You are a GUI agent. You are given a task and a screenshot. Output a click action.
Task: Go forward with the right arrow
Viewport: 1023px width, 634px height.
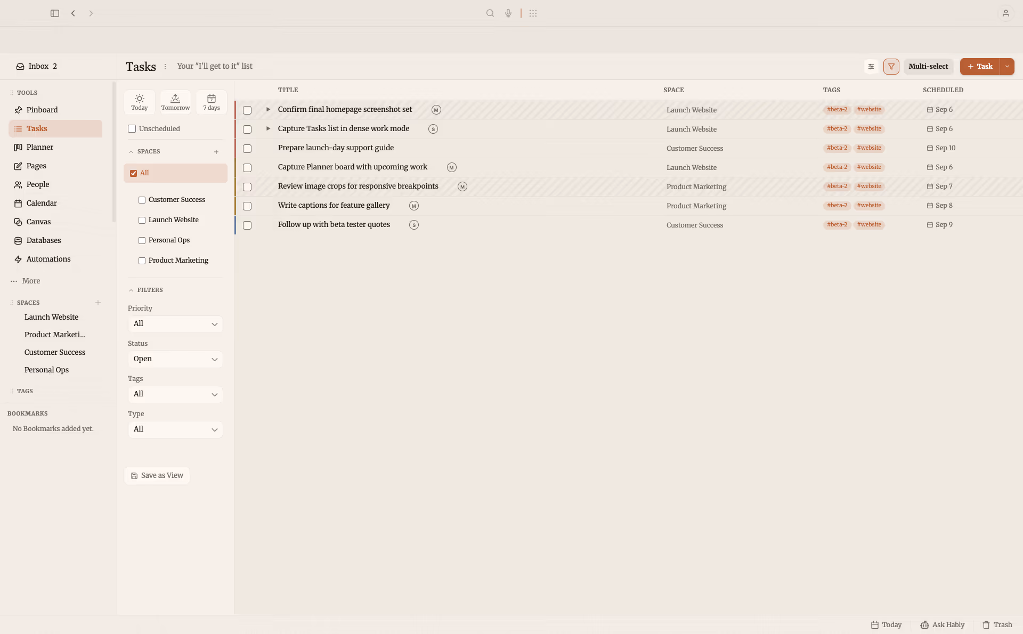[x=91, y=13]
